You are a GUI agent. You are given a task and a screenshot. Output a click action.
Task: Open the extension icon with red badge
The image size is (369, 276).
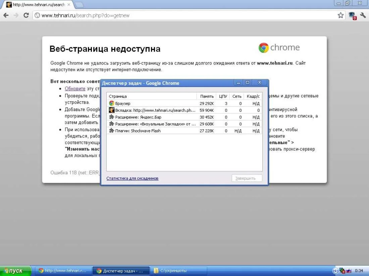tap(353, 16)
